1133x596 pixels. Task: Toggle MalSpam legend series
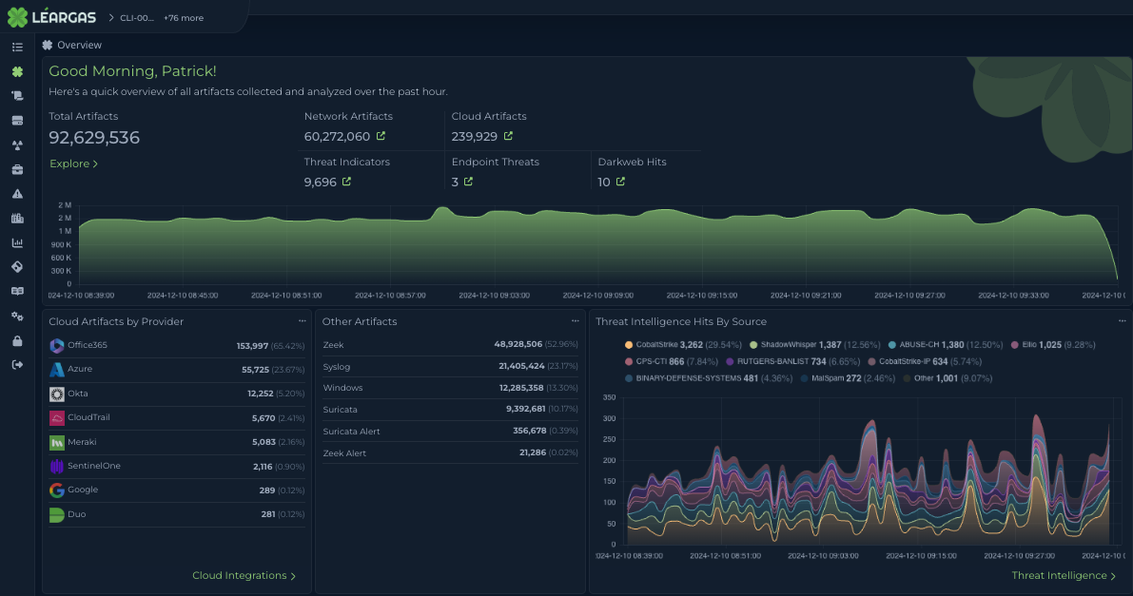[x=848, y=377]
